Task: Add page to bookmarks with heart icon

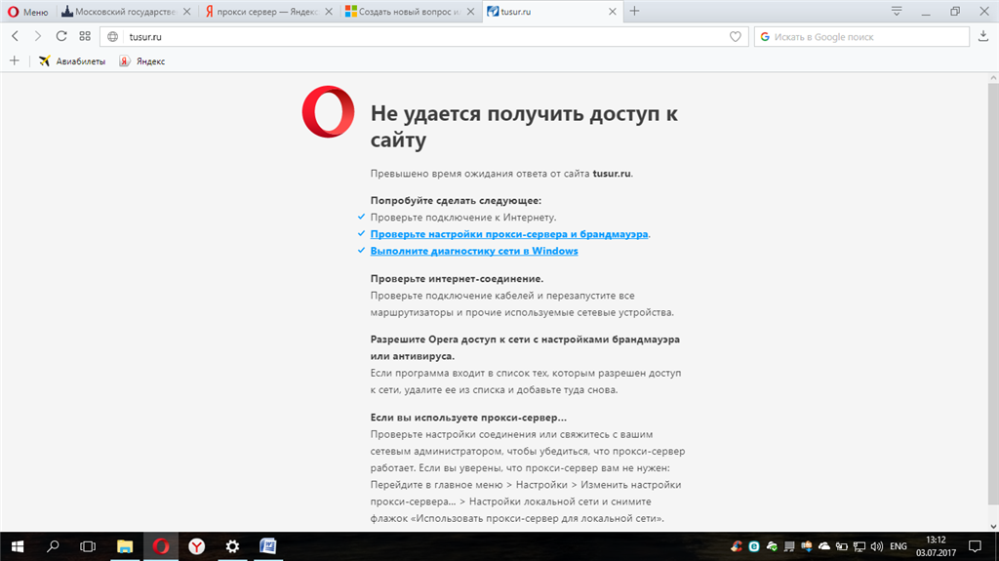Action: [x=736, y=37]
